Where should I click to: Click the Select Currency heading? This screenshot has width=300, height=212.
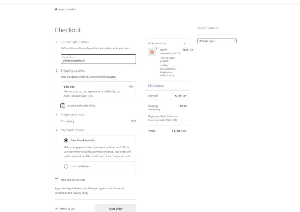click(208, 28)
